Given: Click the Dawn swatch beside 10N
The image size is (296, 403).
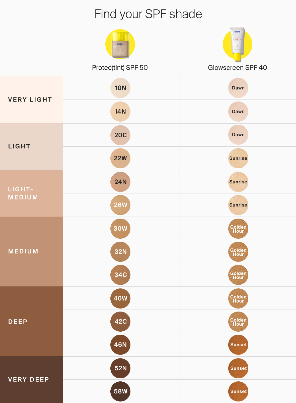Looking at the screenshot, I should point(238,88).
